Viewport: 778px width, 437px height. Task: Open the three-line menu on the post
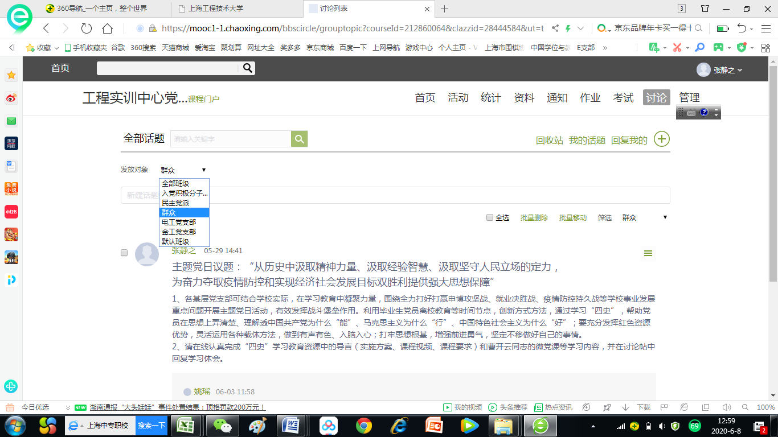tap(648, 254)
